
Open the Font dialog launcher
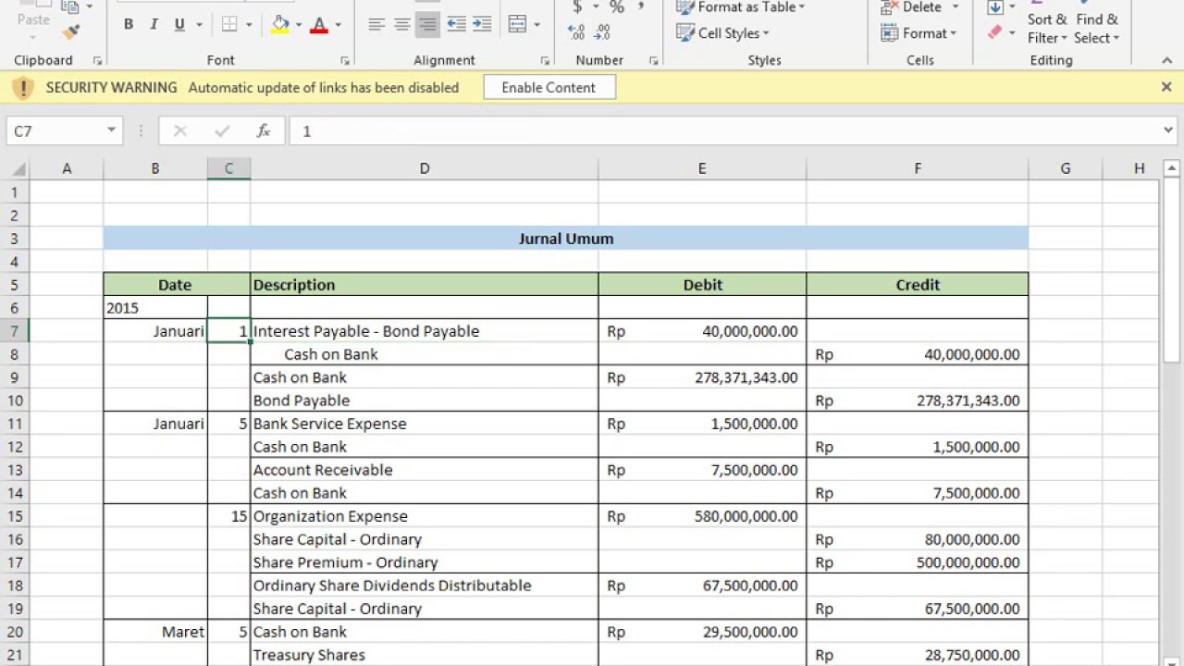[345, 61]
